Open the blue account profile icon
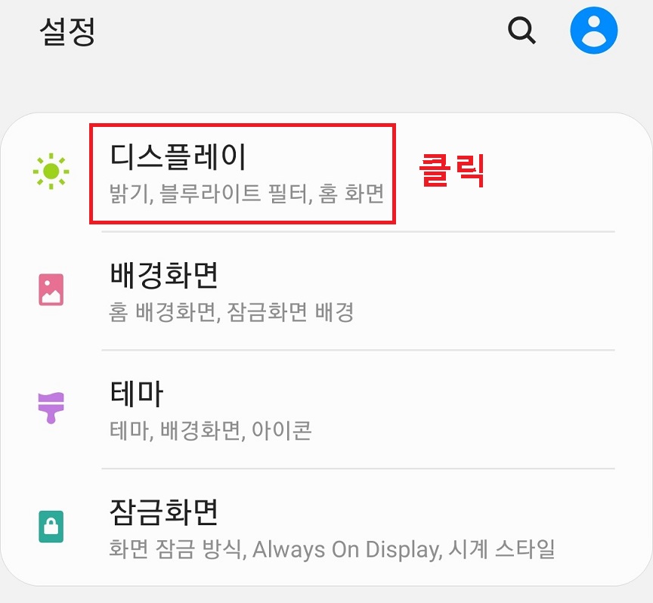 pyautogui.click(x=593, y=30)
